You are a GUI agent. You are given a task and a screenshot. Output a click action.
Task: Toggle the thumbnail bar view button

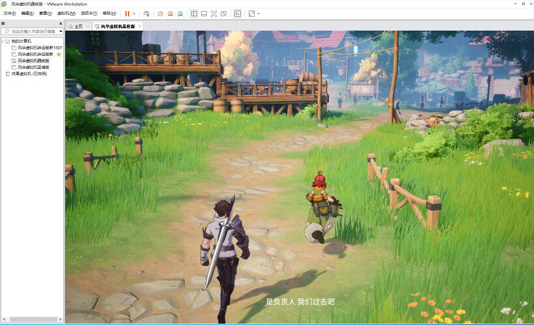pyautogui.click(x=204, y=14)
